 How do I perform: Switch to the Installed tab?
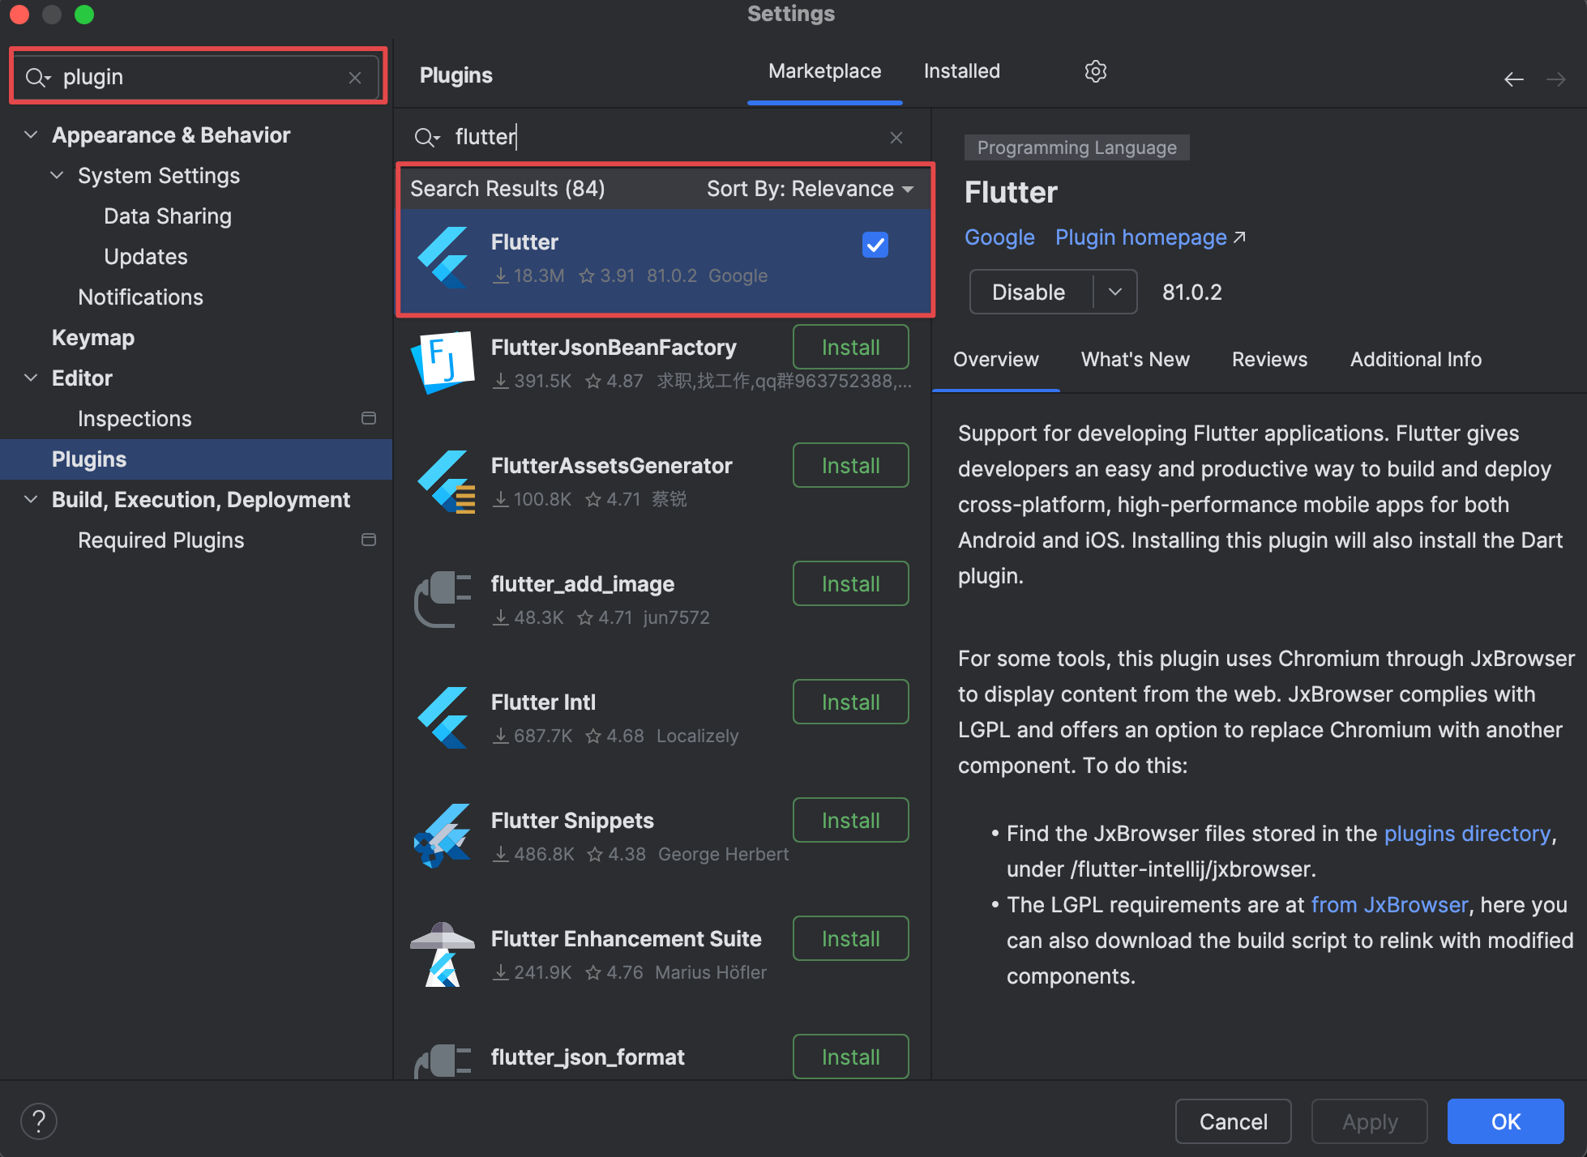pyautogui.click(x=961, y=71)
